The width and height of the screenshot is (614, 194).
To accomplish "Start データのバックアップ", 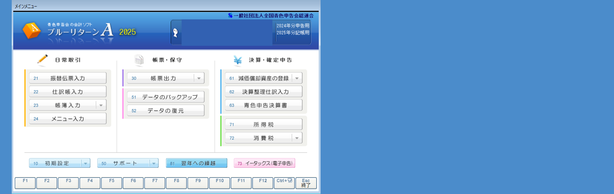I will pos(165,97).
